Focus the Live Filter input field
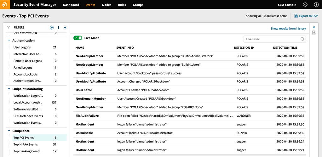This screenshot has width=322, height=157. [x=274, y=39]
